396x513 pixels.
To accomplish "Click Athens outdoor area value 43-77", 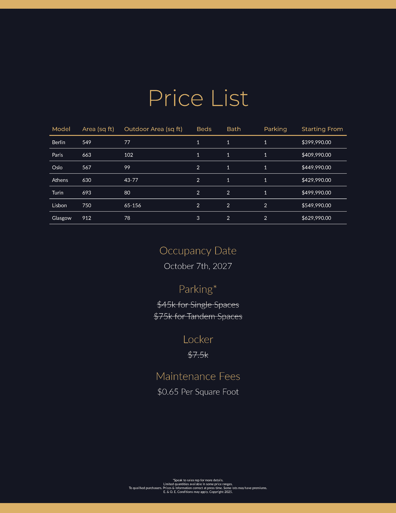I will point(131,180).
